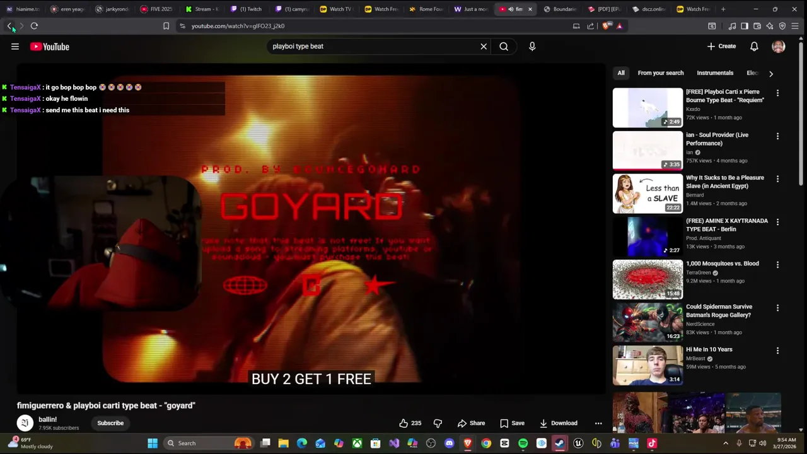The width and height of the screenshot is (807, 454).
Task: Open Discord from the taskbar
Action: pyautogui.click(x=449, y=443)
